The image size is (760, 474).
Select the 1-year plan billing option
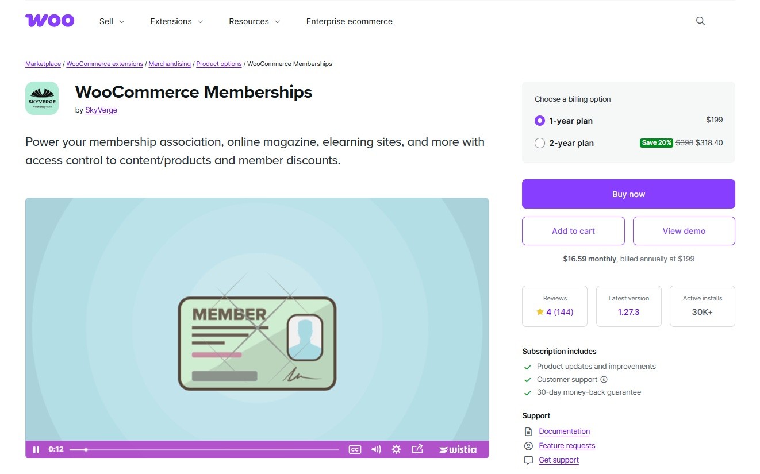539,121
